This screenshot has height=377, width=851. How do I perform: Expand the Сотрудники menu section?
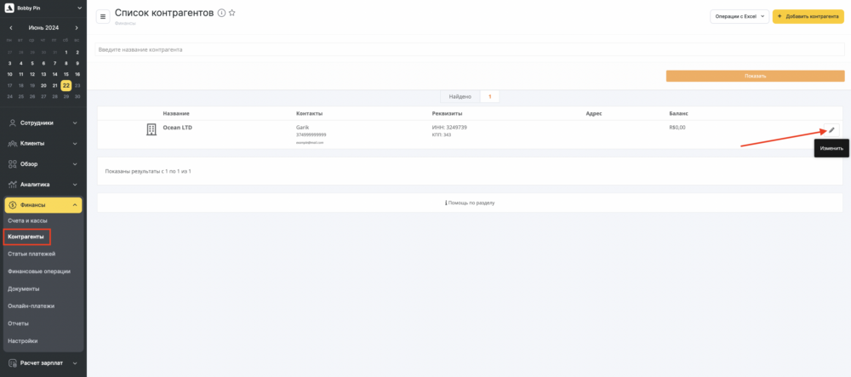(43, 123)
